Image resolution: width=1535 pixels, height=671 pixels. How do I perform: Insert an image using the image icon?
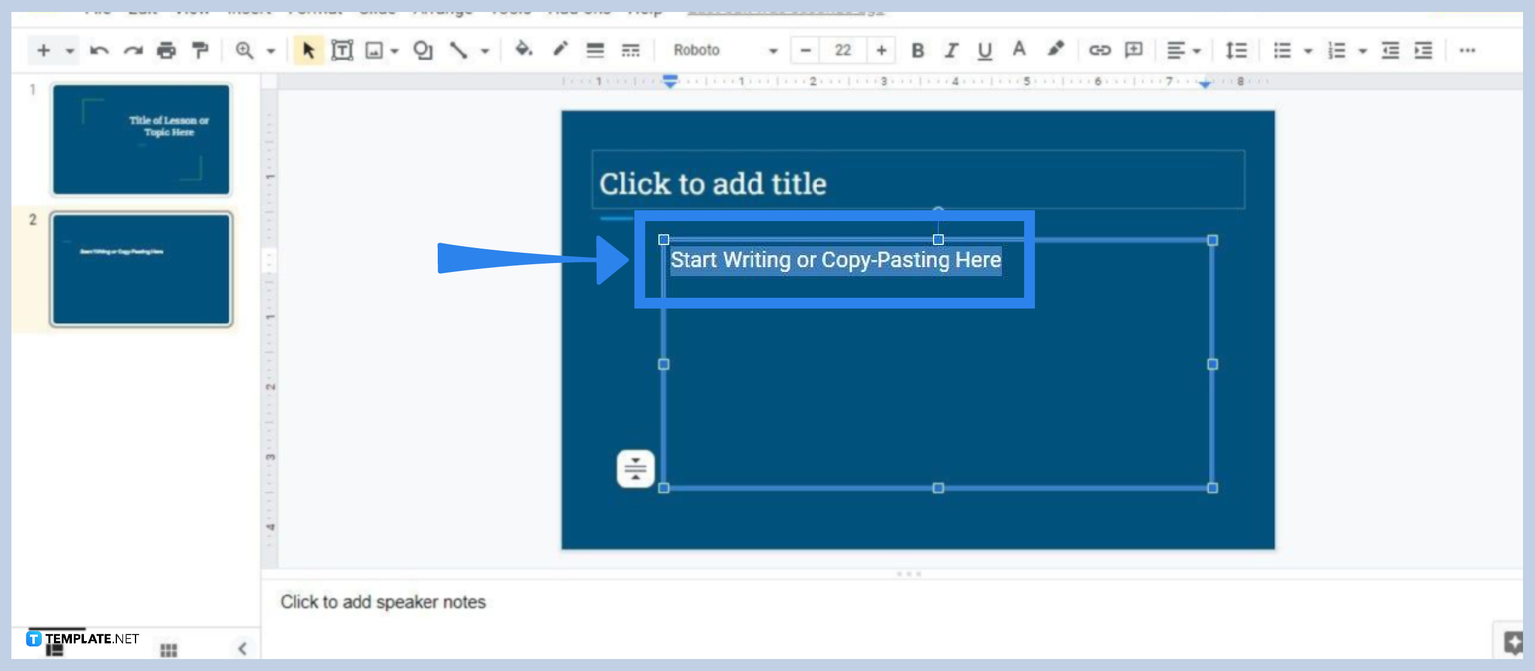pyautogui.click(x=373, y=50)
